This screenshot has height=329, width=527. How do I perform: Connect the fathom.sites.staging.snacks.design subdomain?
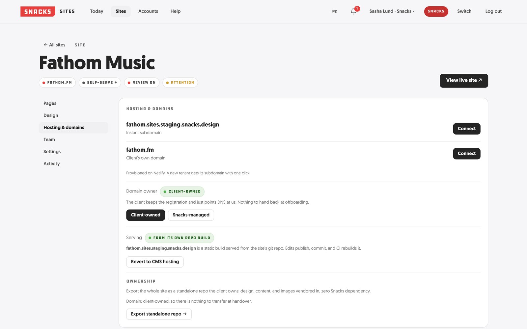pyautogui.click(x=466, y=129)
